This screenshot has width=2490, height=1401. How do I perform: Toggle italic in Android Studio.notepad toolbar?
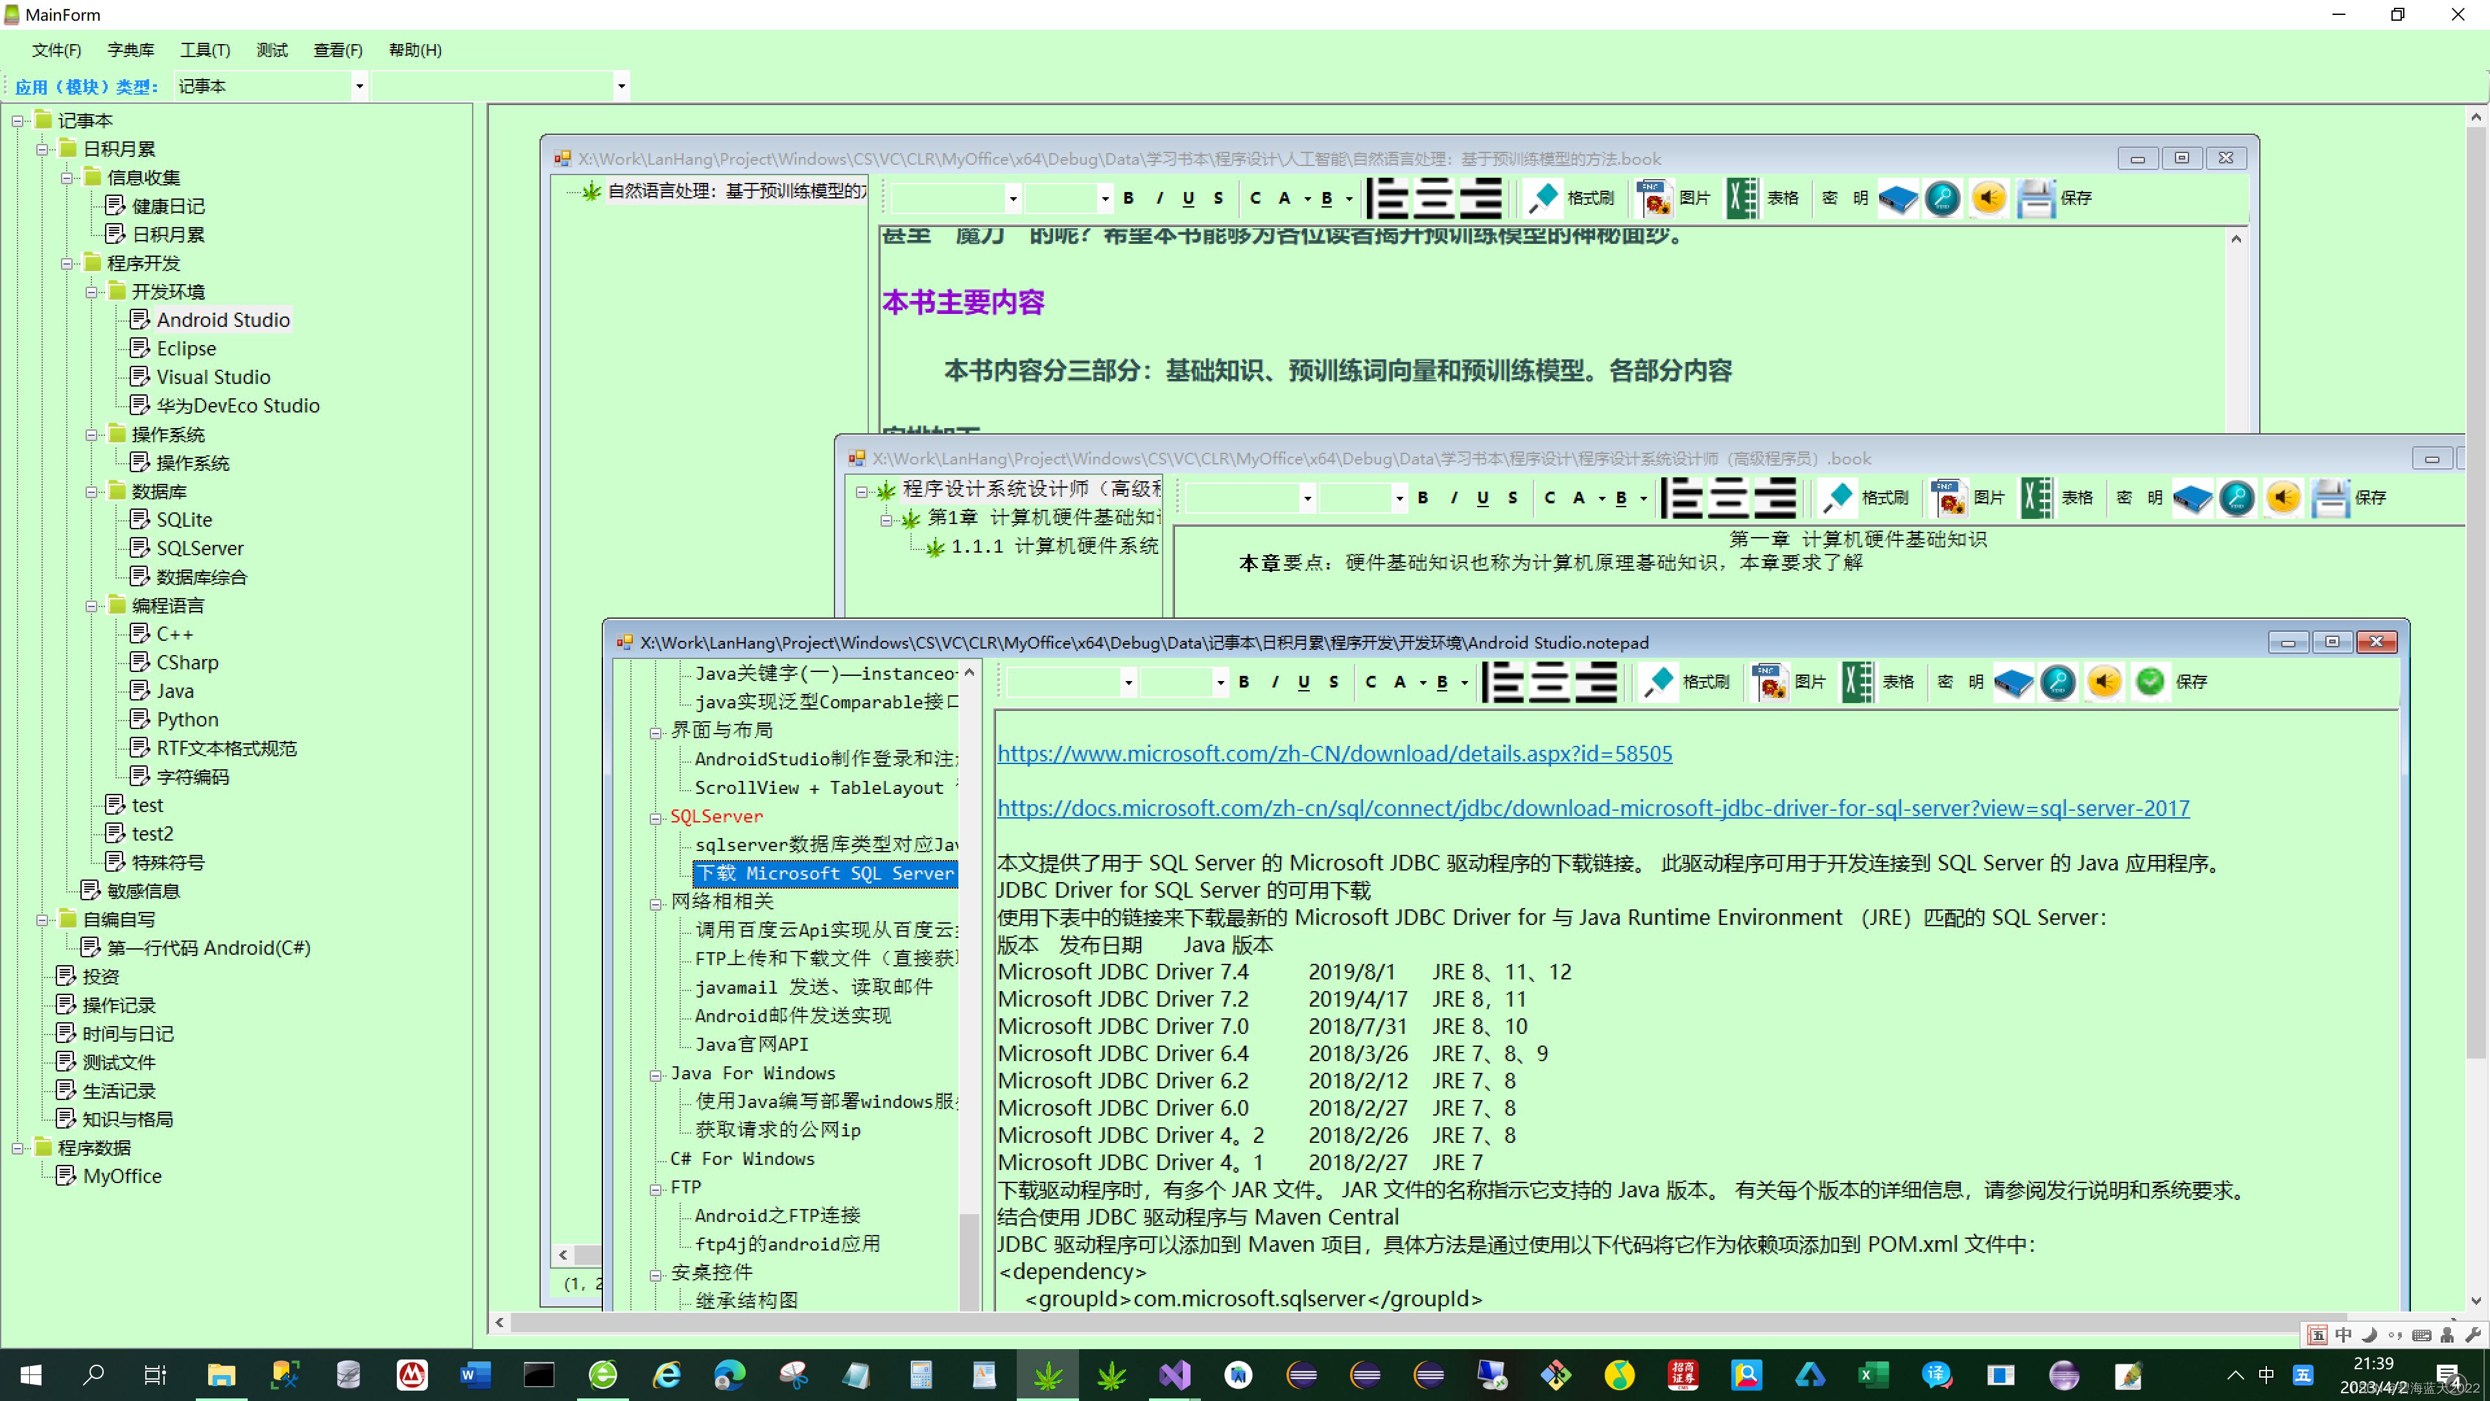(x=1275, y=682)
